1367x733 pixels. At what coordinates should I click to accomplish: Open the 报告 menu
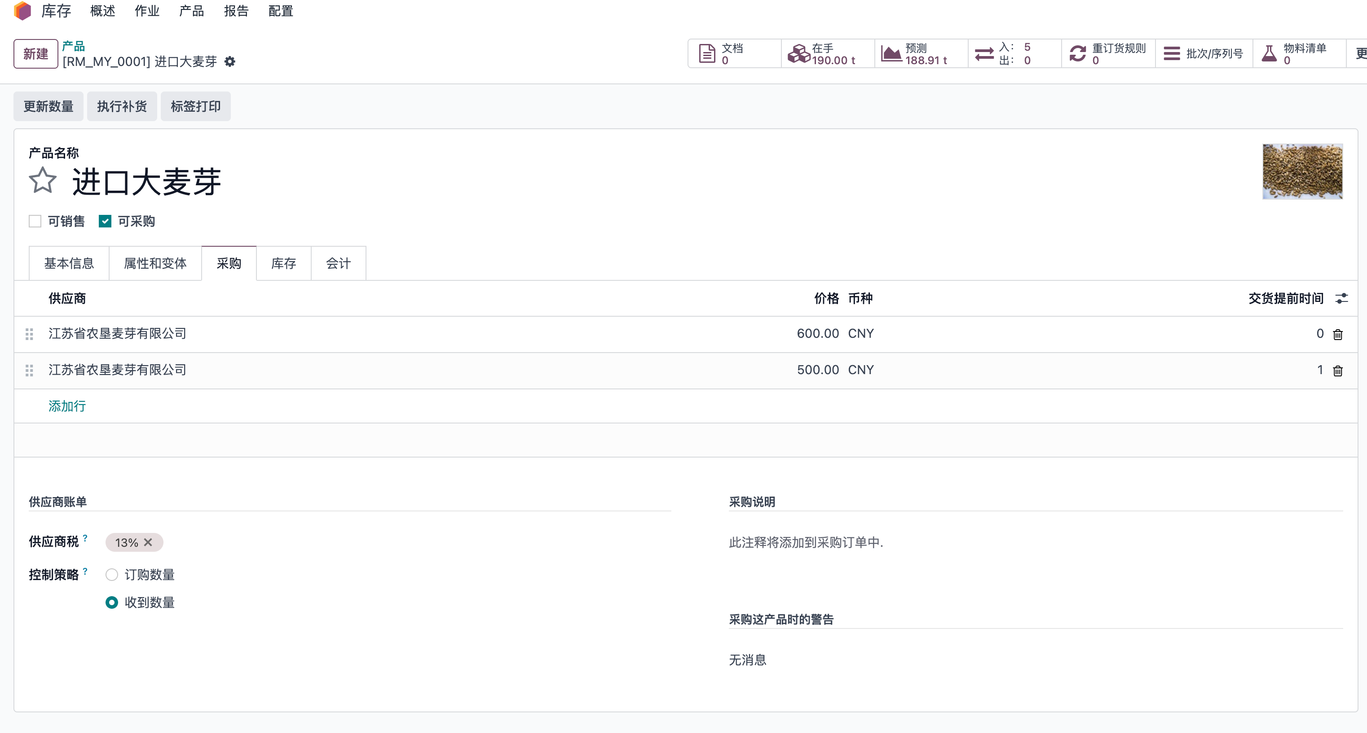[236, 11]
